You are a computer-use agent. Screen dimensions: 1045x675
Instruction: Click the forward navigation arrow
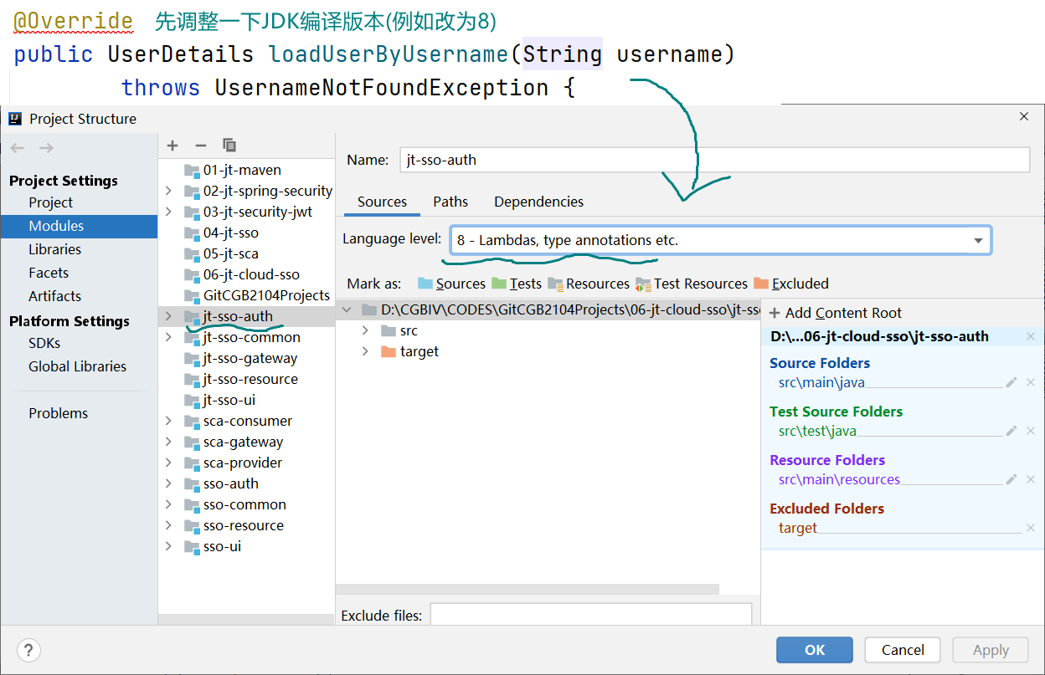[x=47, y=148]
